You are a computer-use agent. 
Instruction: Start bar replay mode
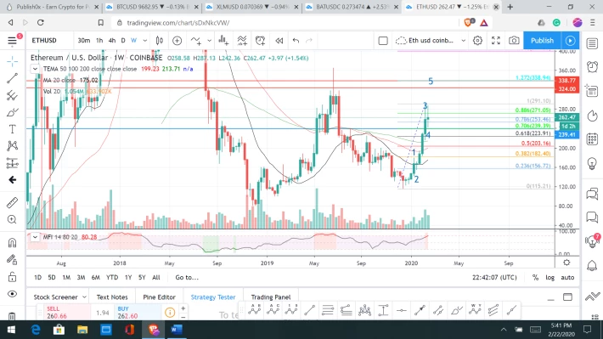coord(279,41)
